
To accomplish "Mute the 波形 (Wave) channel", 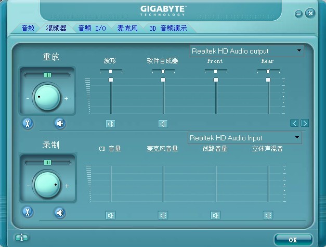I will point(110,124).
